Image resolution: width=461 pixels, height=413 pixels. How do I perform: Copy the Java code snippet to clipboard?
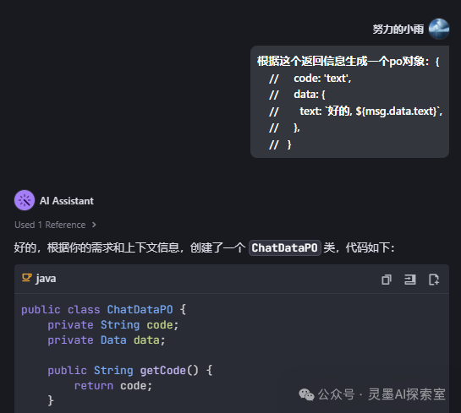pyautogui.click(x=387, y=280)
